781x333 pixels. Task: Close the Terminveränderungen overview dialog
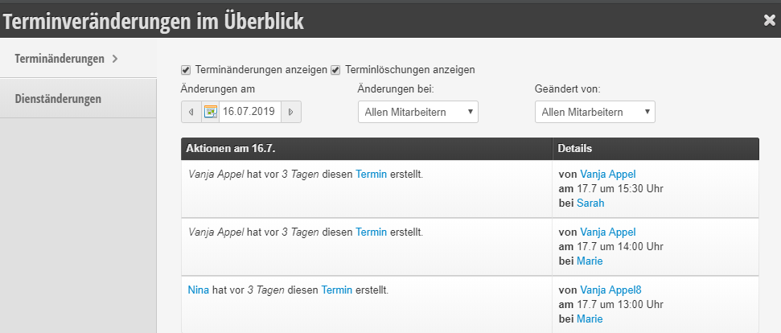[x=770, y=20]
